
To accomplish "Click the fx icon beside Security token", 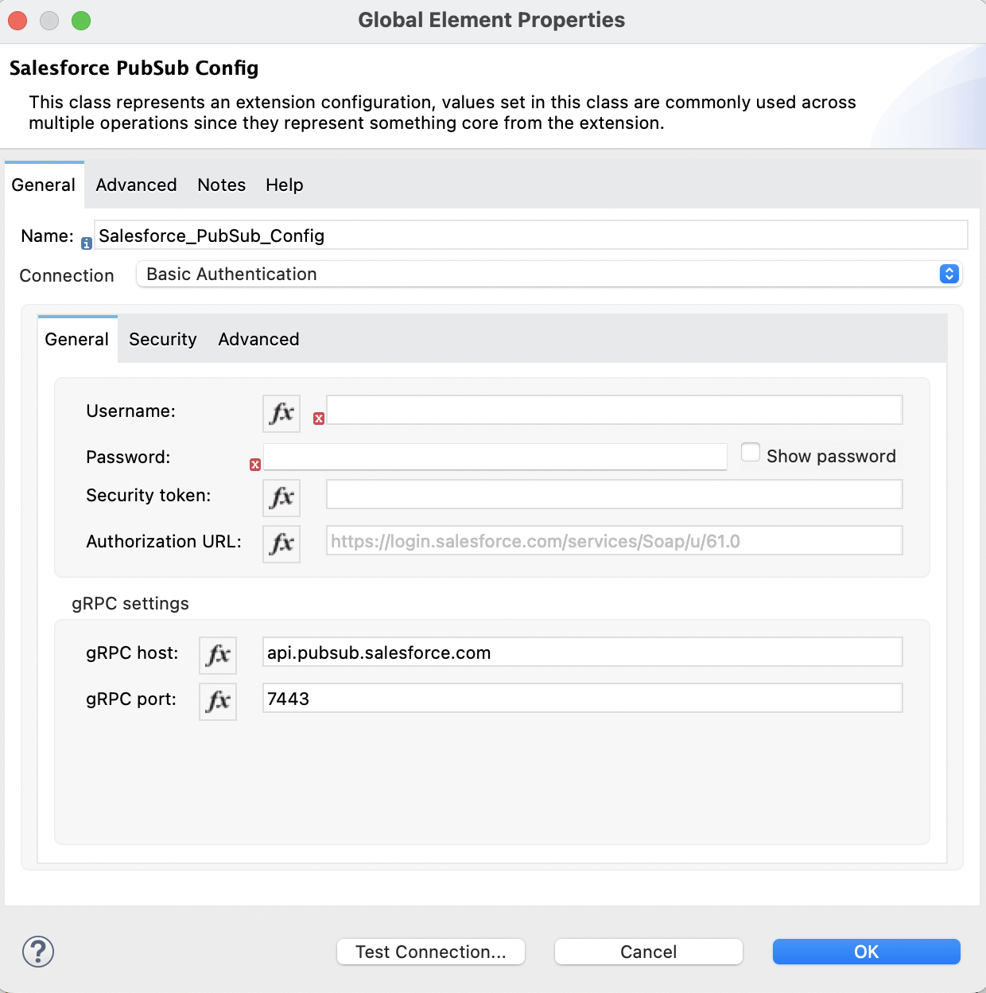I will (281, 497).
